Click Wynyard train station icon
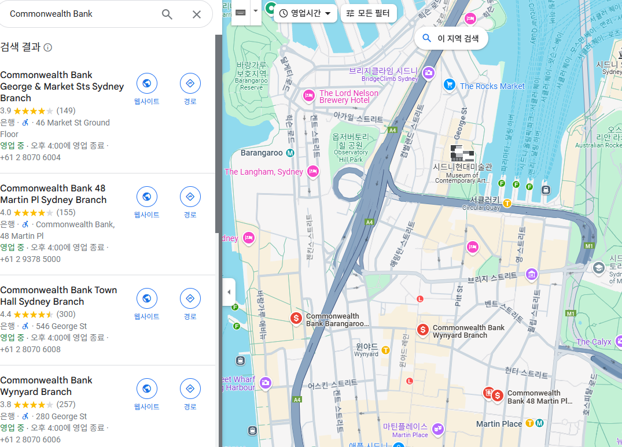The width and height of the screenshot is (622, 447). [x=385, y=350]
